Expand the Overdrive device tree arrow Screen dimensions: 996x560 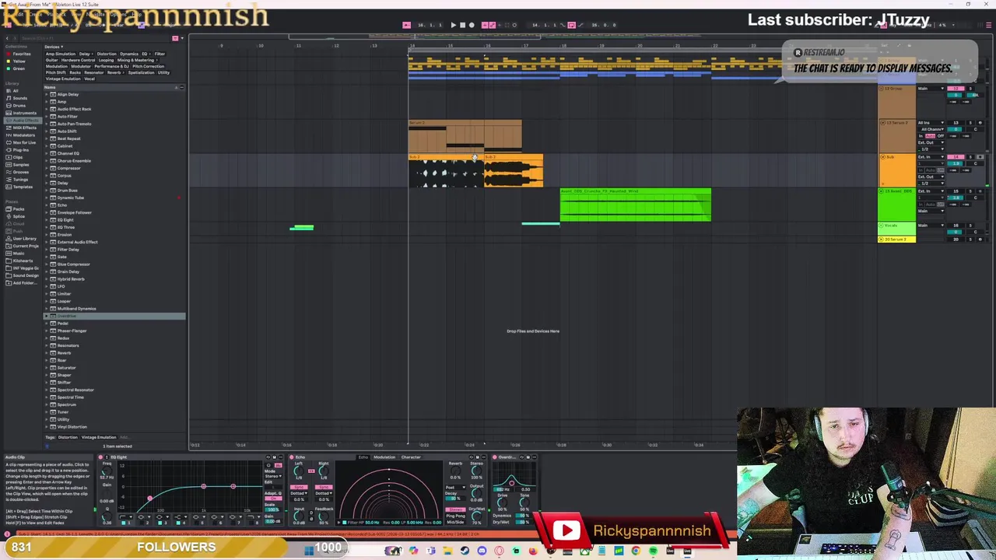point(47,316)
